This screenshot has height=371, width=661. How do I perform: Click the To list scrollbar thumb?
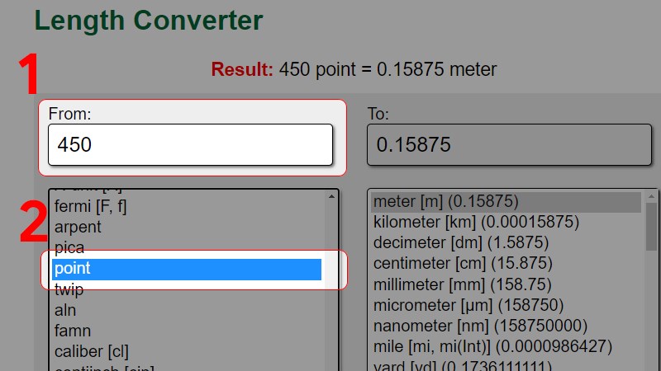(652, 227)
